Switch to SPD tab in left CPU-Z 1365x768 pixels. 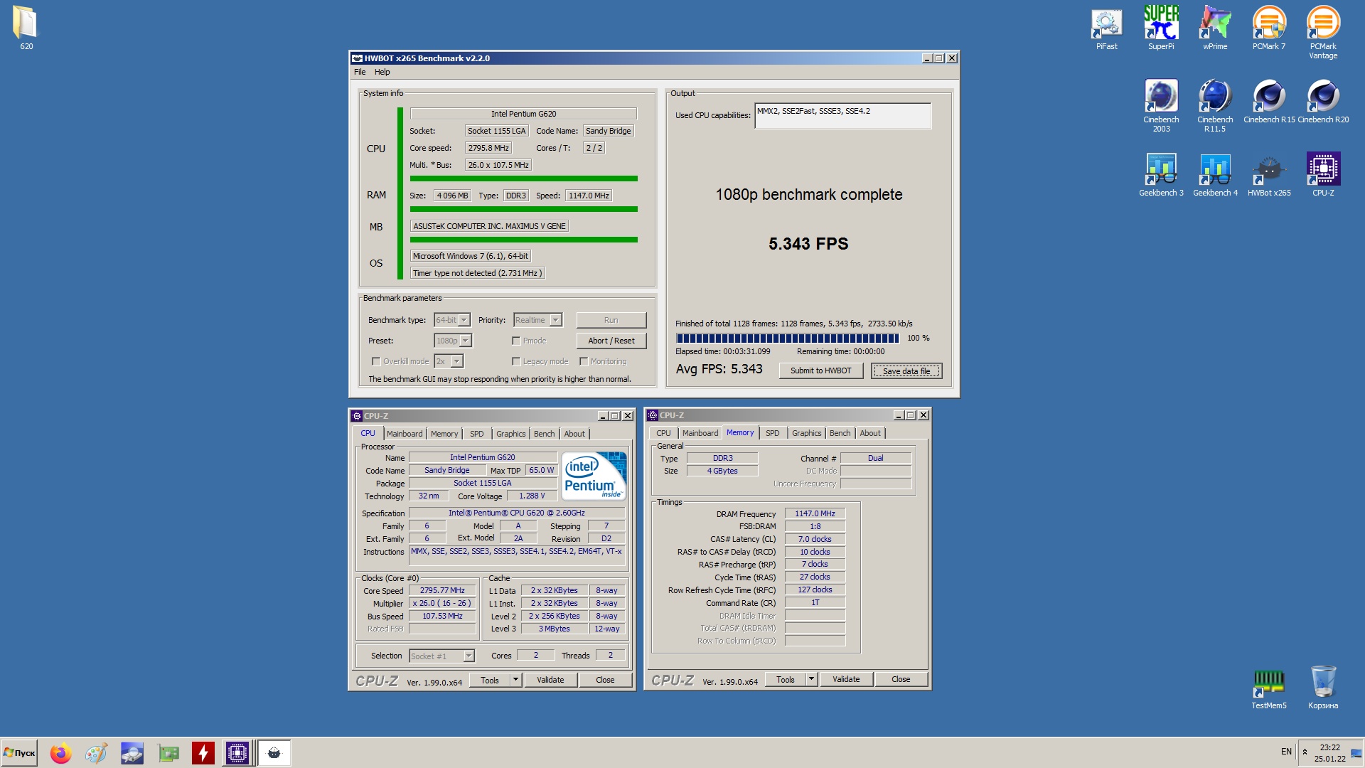477,434
